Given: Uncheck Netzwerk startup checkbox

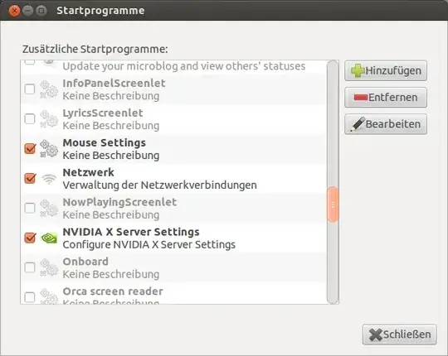Looking at the screenshot, I should (30, 178).
